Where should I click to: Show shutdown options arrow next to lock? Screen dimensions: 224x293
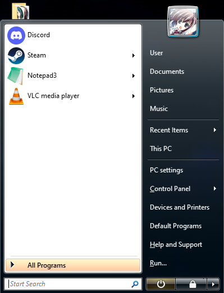(213, 284)
